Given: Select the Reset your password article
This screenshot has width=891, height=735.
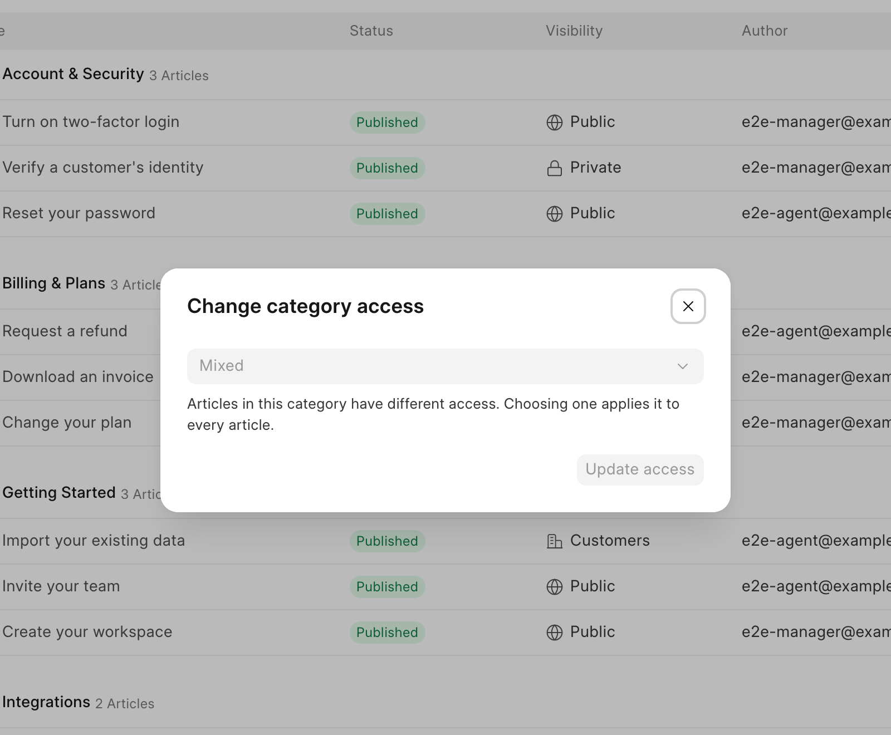Looking at the screenshot, I should [79, 213].
